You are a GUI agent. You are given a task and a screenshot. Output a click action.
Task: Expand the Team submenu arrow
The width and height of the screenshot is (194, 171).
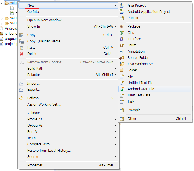click(x=115, y=138)
